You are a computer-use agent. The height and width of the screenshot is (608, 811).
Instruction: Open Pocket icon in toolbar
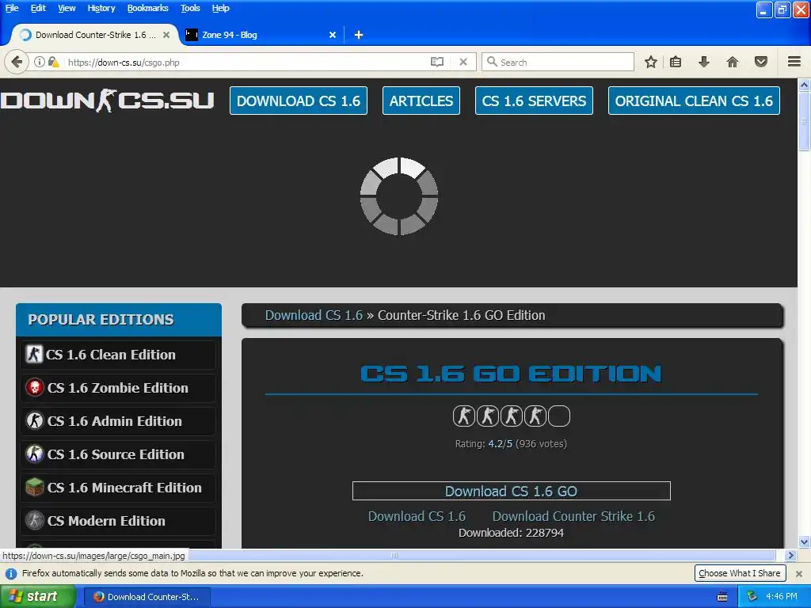point(761,62)
